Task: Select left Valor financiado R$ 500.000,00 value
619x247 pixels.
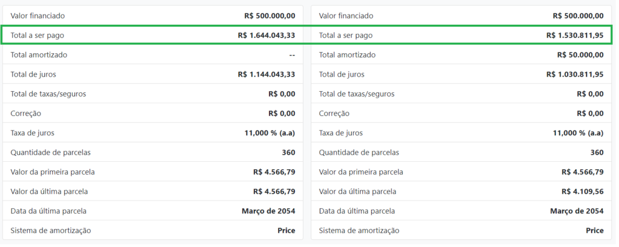Action: [x=270, y=16]
